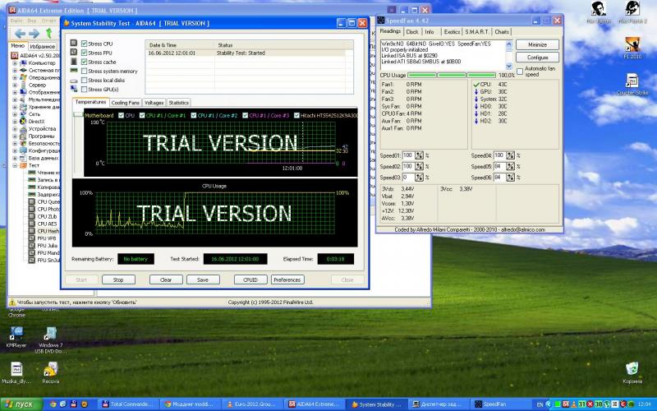Enable Stress GPU(s) checkbox

pyautogui.click(x=85, y=90)
